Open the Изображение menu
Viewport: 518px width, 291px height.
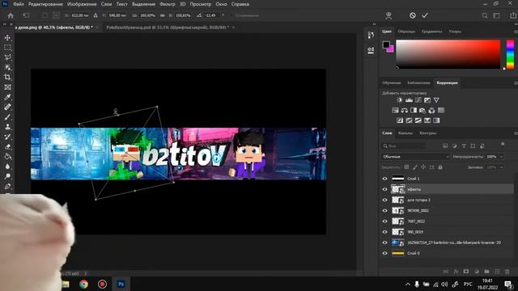coord(82,4)
